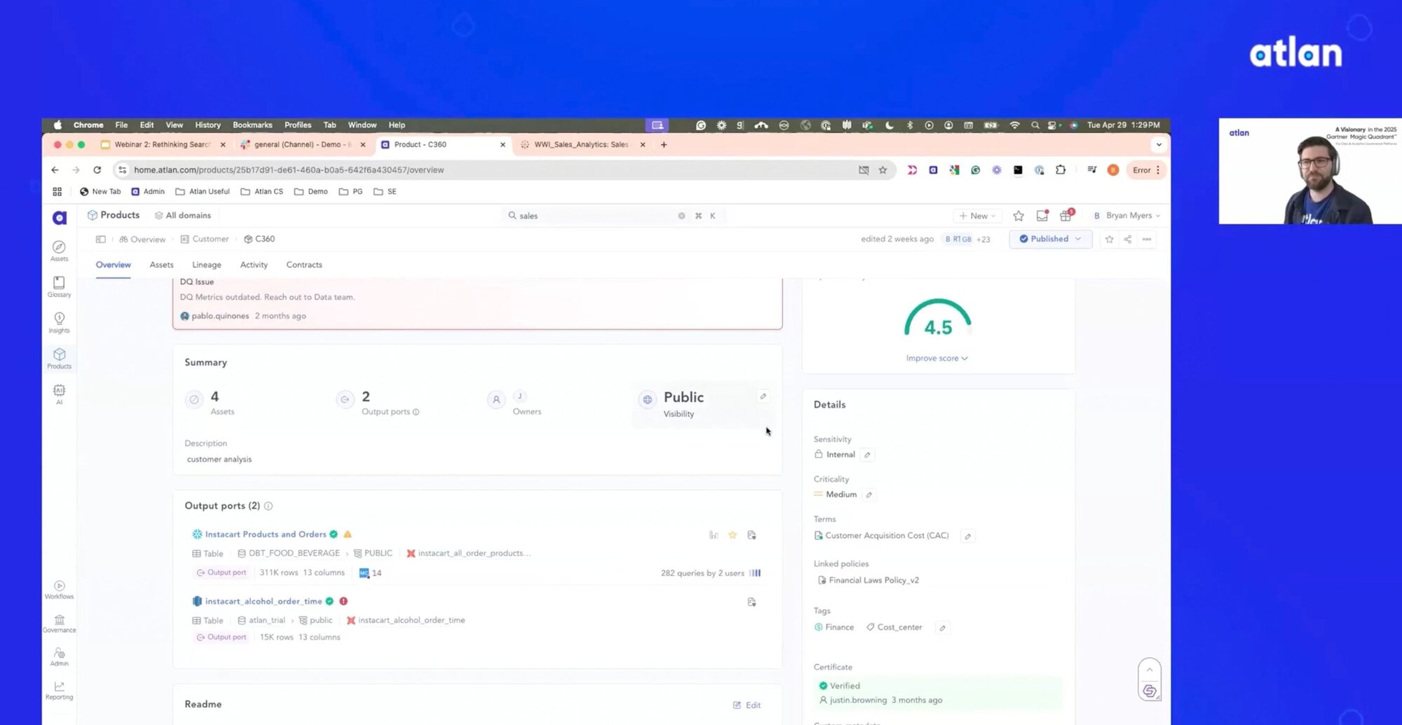
Task: Edit the Sensitivity Internal value
Action: click(x=867, y=455)
